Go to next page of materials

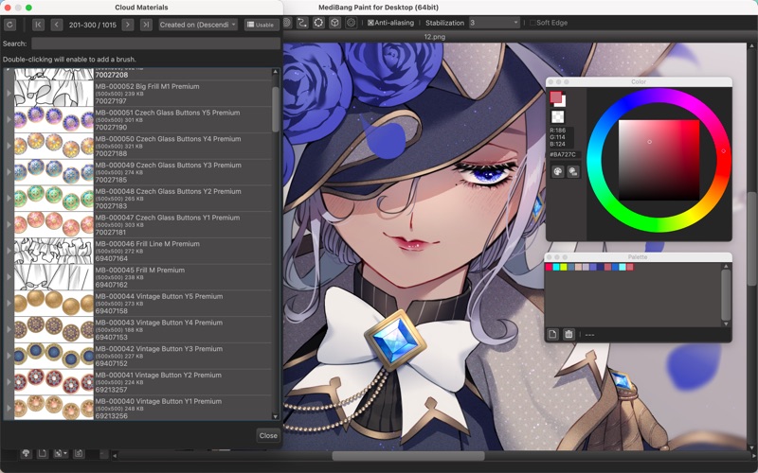click(x=128, y=25)
